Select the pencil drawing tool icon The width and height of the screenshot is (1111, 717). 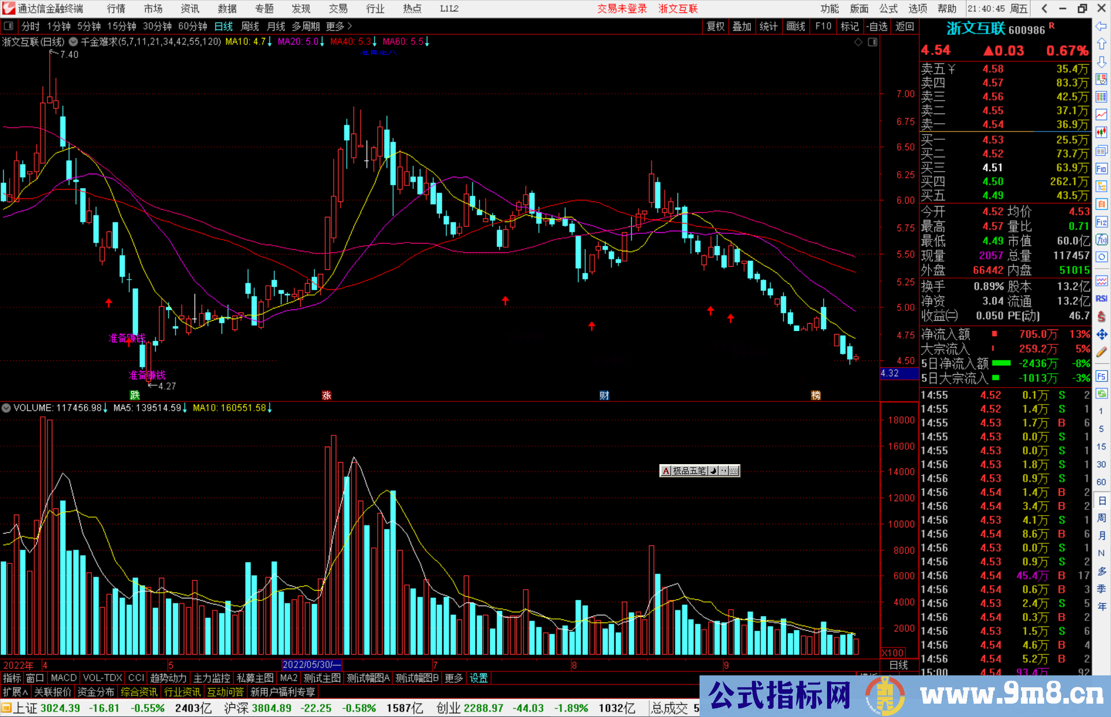[x=1101, y=353]
